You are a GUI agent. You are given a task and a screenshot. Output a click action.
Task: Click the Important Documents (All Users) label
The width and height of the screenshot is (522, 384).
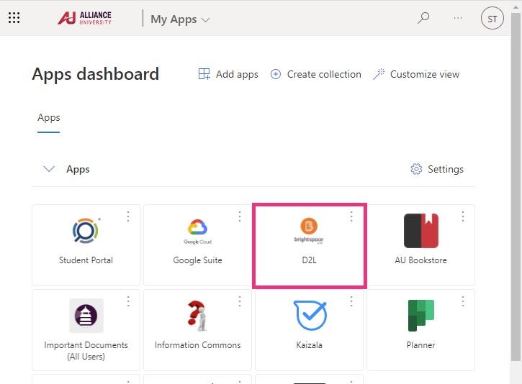click(x=86, y=351)
